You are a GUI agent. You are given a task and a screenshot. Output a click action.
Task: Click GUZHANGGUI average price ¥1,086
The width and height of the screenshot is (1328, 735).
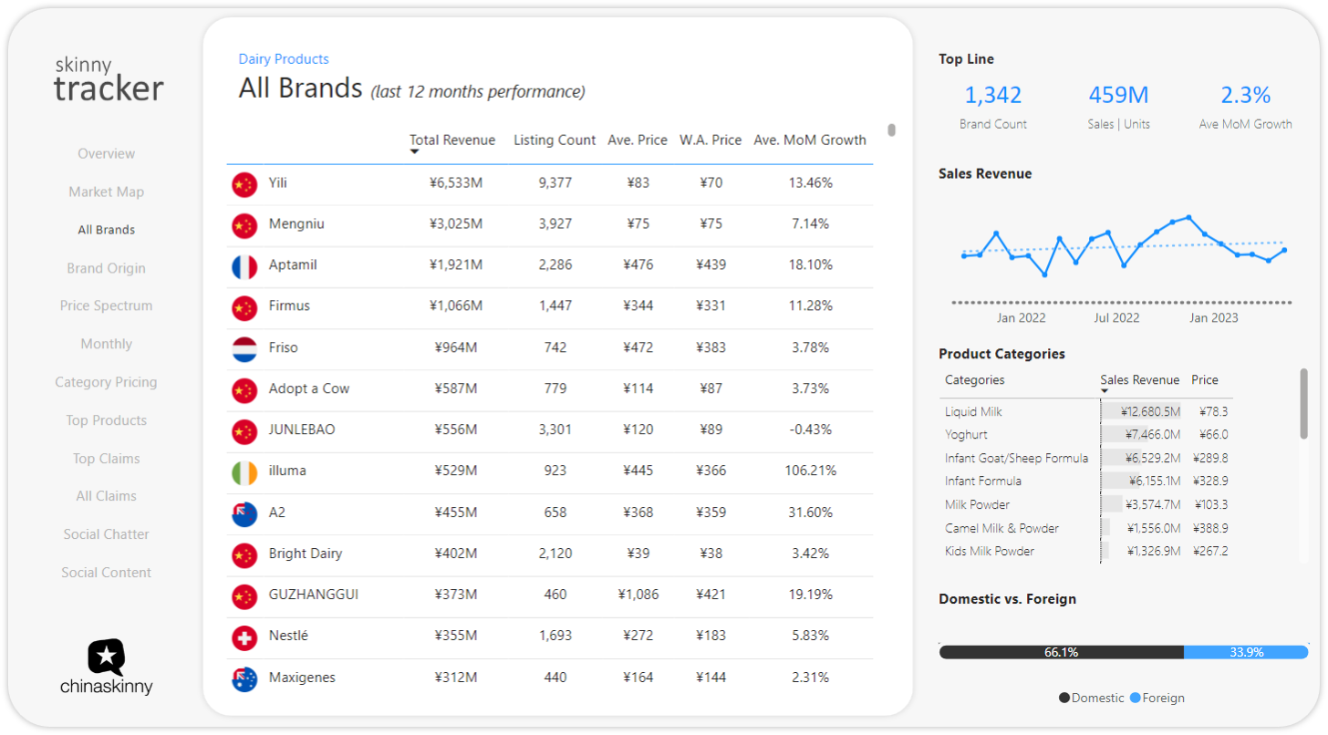click(638, 595)
